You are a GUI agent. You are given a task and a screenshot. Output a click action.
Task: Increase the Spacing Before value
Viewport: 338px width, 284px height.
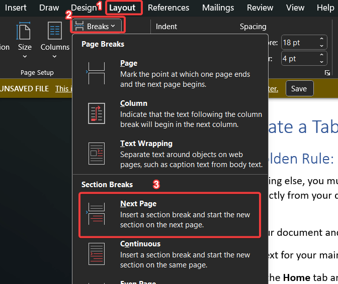(321, 40)
